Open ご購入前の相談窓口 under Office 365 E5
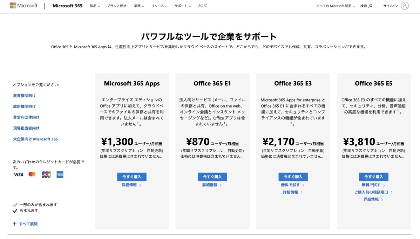The width and height of the screenshot is (420, 239). [x=373, y=192]
